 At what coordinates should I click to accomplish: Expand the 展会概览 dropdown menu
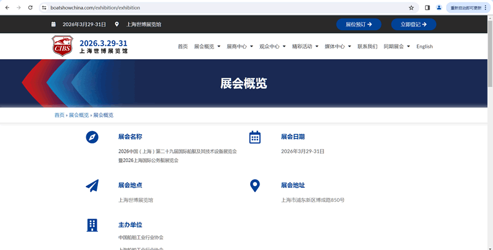(206, 46)
